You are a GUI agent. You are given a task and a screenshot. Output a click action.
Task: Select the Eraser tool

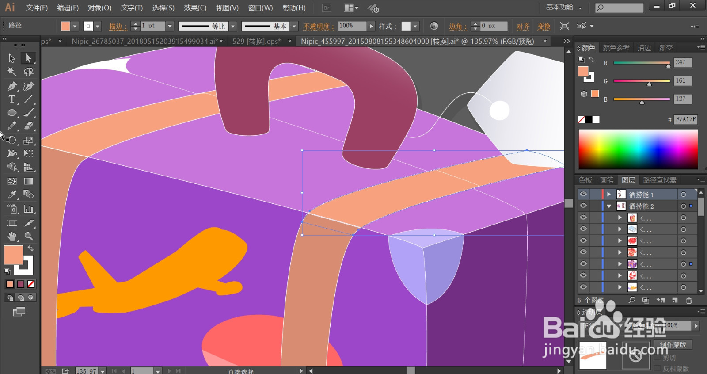click(x=29, y=126)
